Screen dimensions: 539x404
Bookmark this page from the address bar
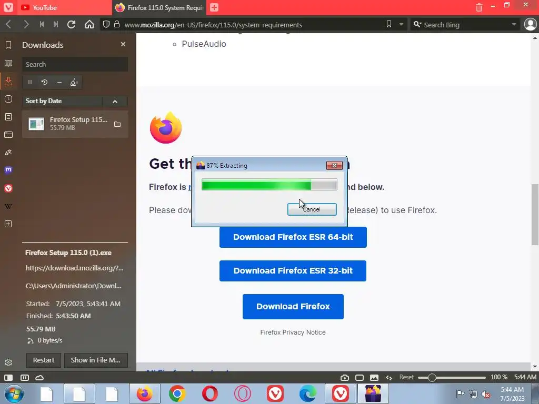(x=389, y=24)
